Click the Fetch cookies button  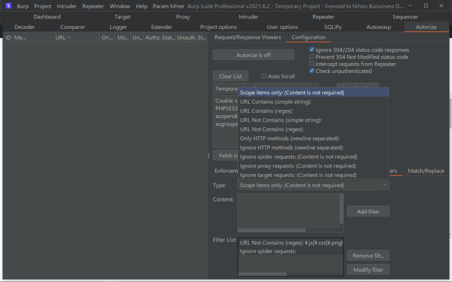tap(226, 155)
